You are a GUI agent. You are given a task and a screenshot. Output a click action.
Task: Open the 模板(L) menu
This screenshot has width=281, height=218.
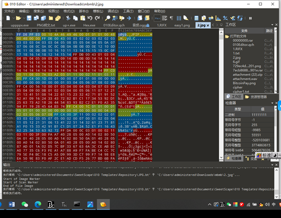pyautogui.click(x=98, y=11)
